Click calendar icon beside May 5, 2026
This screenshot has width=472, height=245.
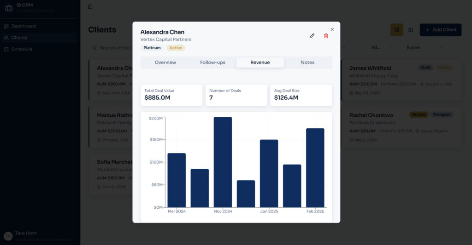(x=351, y=140)
